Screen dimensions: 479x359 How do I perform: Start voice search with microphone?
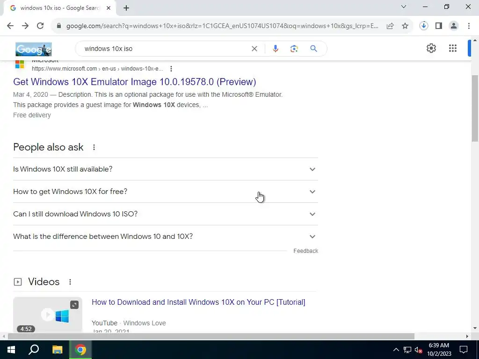pyautogui.click(x=275, y=49)
